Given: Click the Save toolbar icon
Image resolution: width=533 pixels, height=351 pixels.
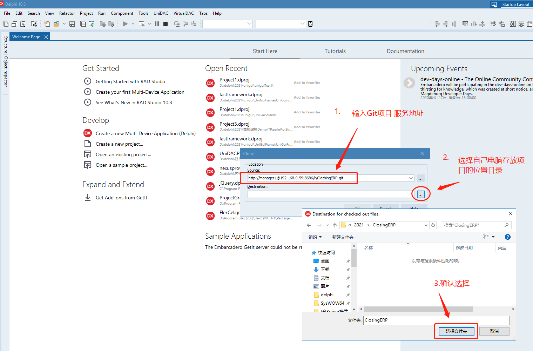Looking at the screenshot, I should click(72, 24).
